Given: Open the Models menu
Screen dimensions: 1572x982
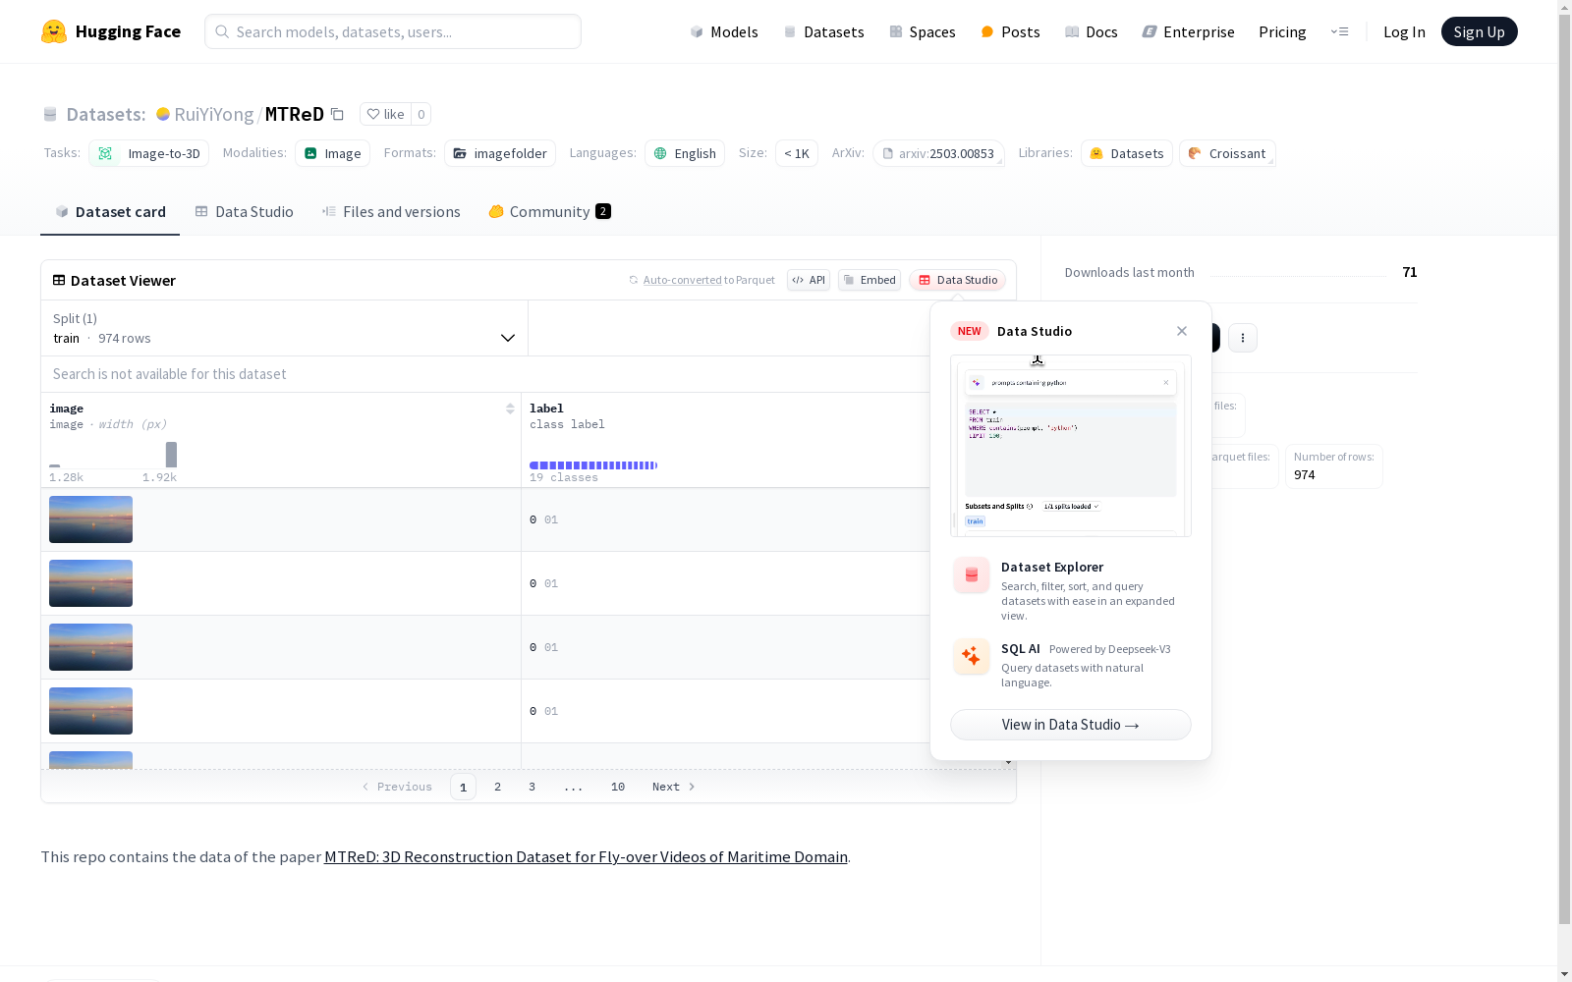Looking at the screenshot, I should click(724, 31).
